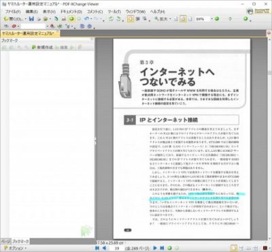Click the 拡大 zoom-in tool
This screenshot has height=252, width=272.
click(x=161, y=19)
